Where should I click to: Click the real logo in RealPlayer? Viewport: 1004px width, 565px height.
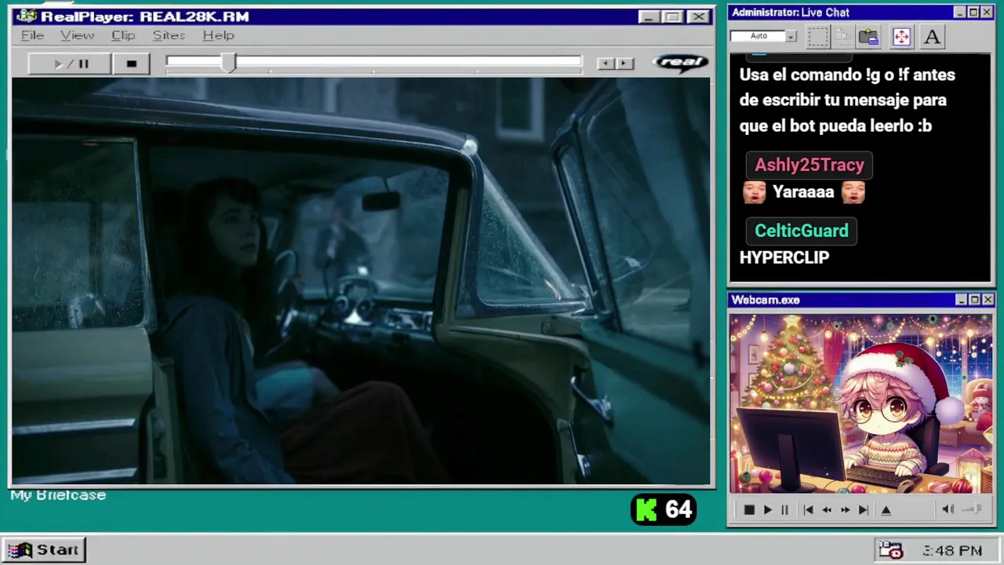(x=680, y=63)
